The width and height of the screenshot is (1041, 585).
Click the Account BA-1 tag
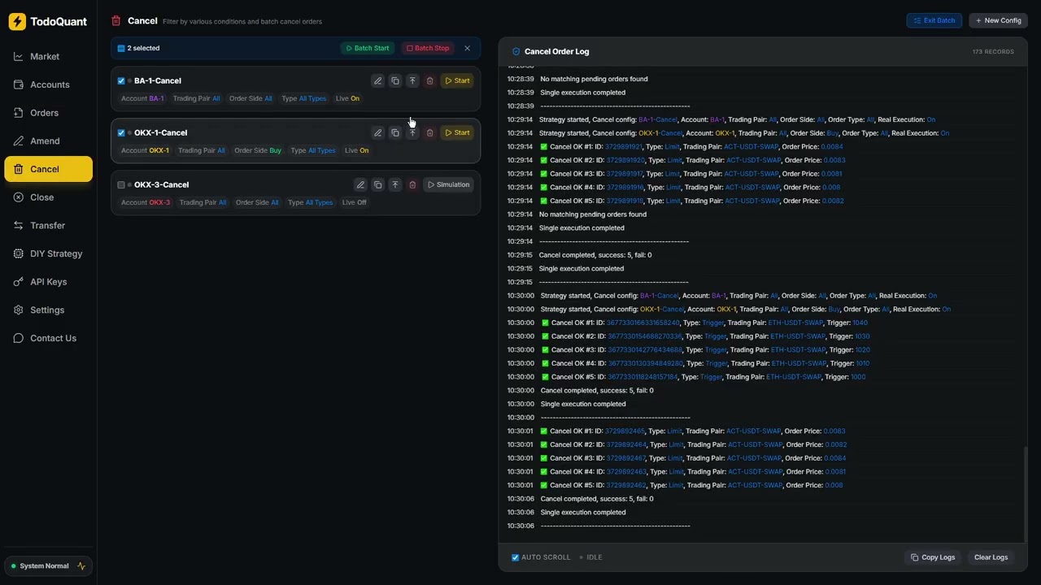142,99
